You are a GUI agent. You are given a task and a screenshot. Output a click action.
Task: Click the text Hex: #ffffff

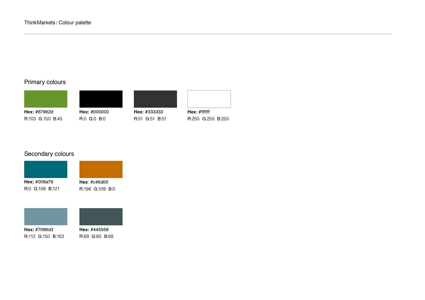pyautogui.click(x=199, y=112)
